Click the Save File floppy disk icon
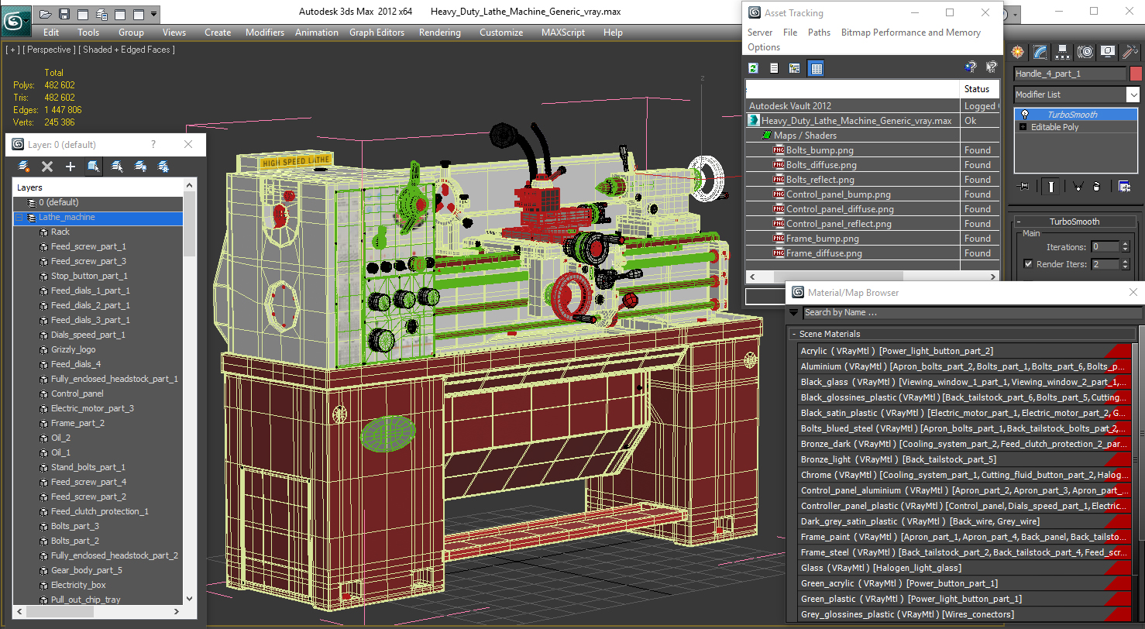1145x629 pixels. (64, 13)
